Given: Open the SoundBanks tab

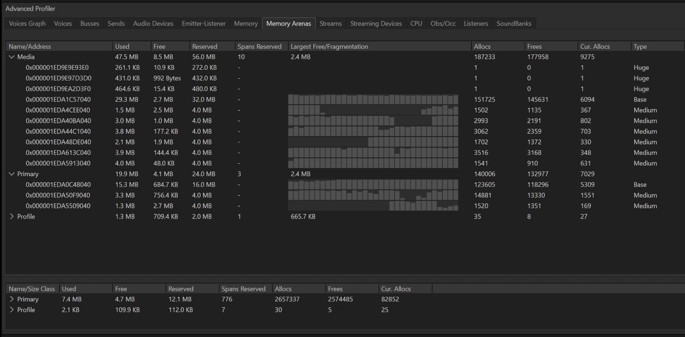Looking at the screenshot, I should [x=513, y=24].
